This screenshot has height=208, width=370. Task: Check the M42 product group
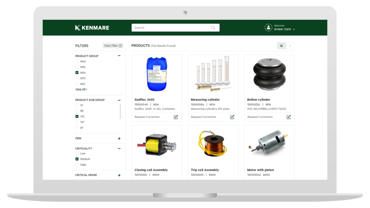point(77,61)
